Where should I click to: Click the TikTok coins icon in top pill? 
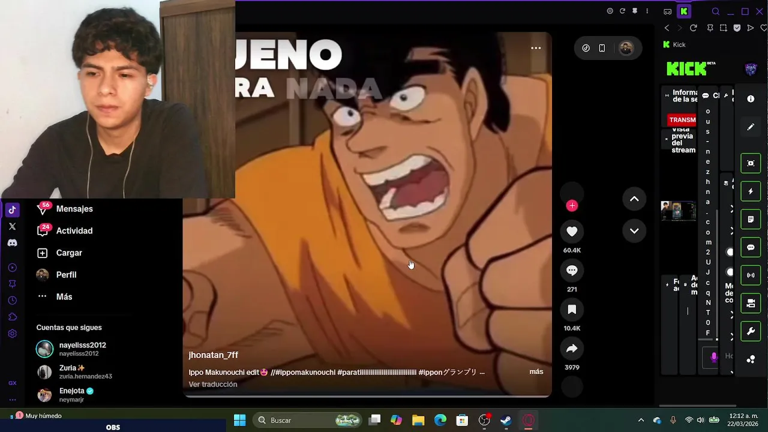point(586,49)
